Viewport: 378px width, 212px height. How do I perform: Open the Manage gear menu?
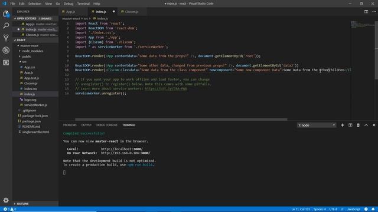[6, 200]
